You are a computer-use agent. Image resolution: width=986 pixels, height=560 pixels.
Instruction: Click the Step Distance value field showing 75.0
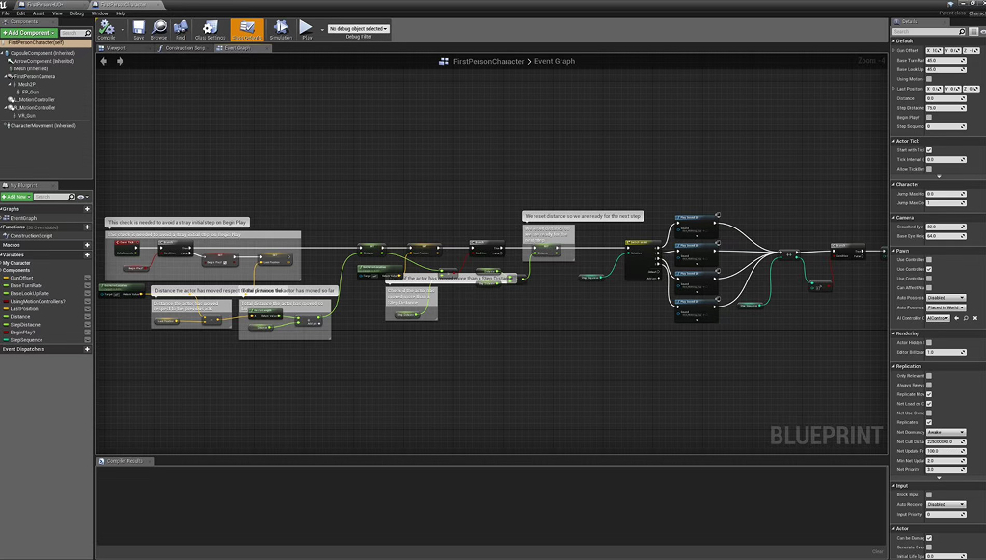coord(945,108)
